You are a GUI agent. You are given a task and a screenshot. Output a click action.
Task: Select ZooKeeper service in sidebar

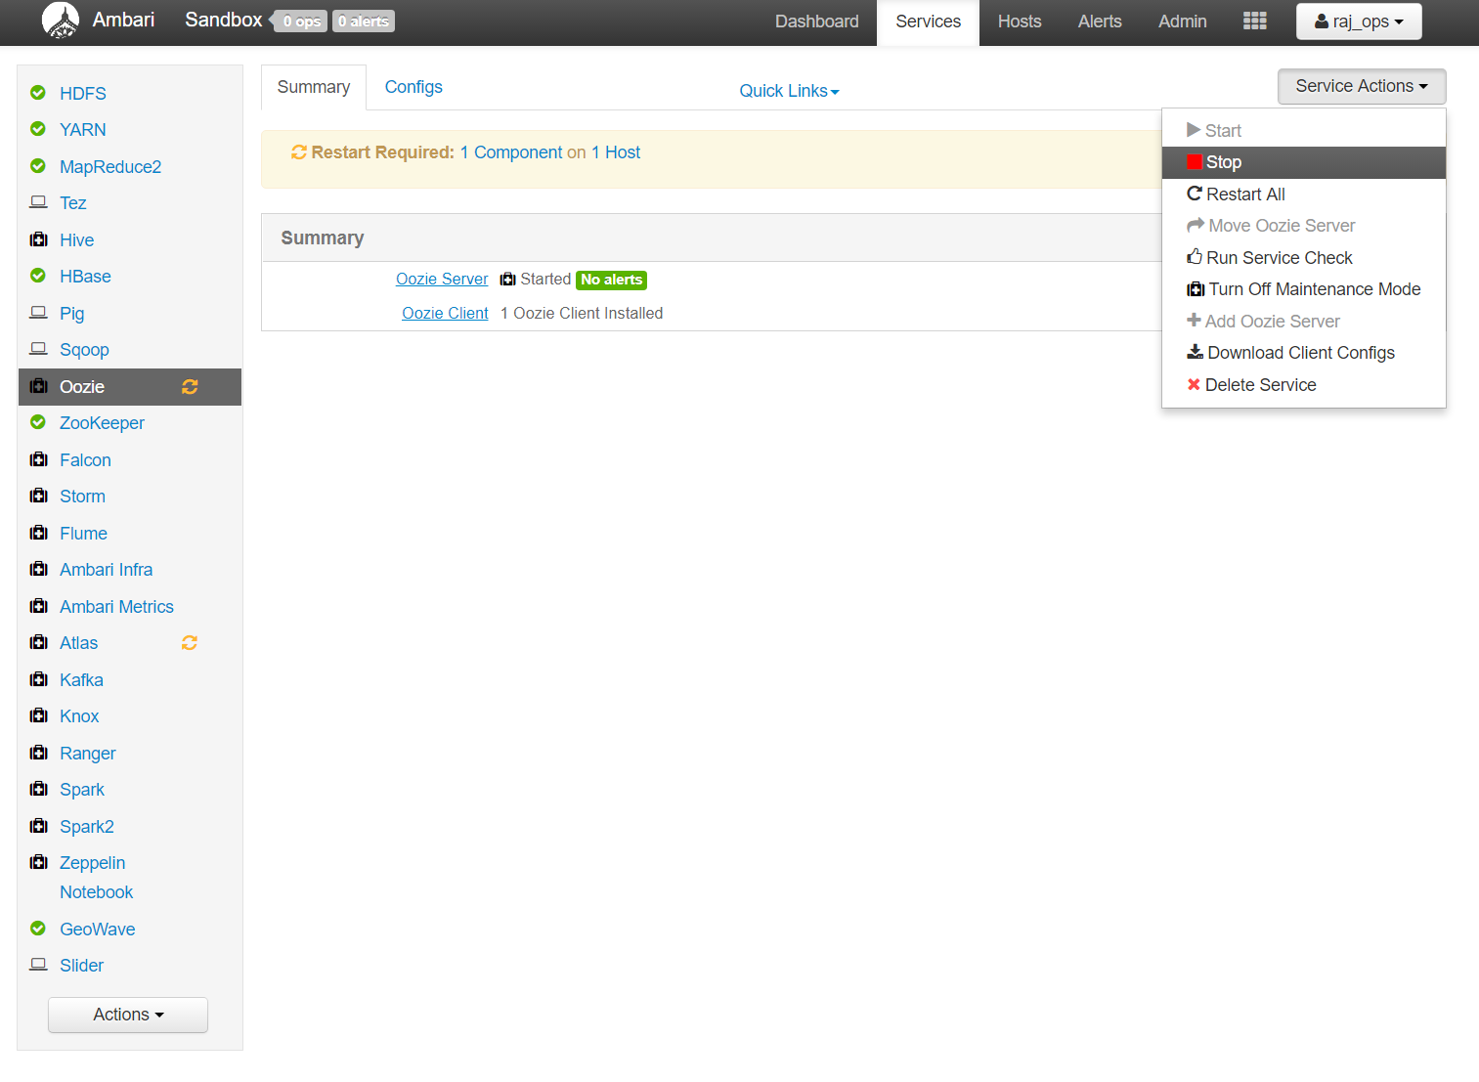pyautogui.click(x=102, y=423)
